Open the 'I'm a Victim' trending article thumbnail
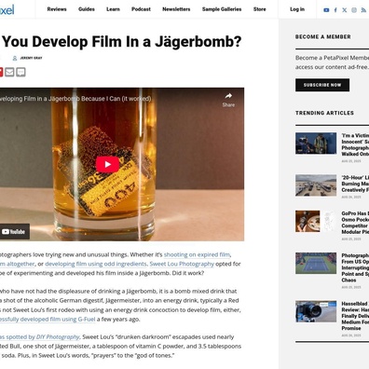369x369 pixels. [x=316, y=143]
